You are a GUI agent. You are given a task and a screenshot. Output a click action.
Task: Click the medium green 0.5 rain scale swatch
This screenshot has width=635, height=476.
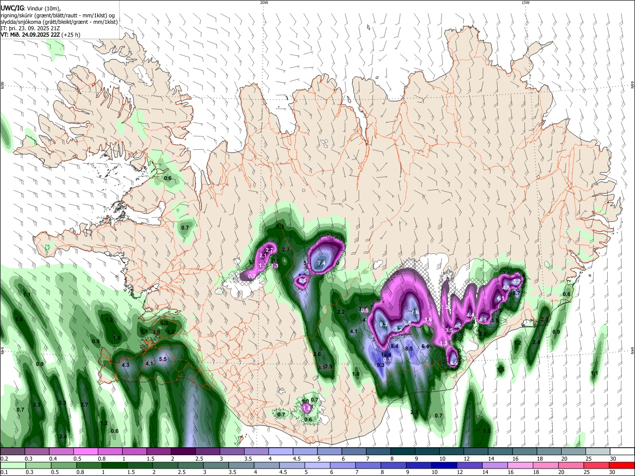tap(64, 465)
